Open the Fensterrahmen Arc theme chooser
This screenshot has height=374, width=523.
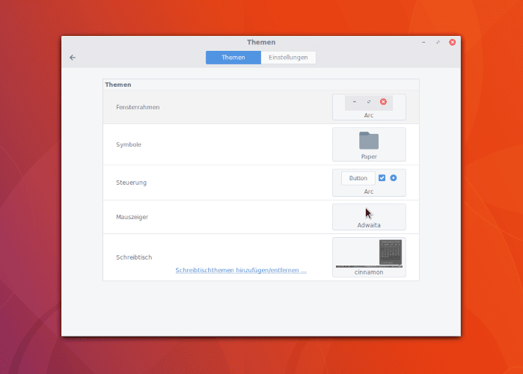[x=369, y=107]
